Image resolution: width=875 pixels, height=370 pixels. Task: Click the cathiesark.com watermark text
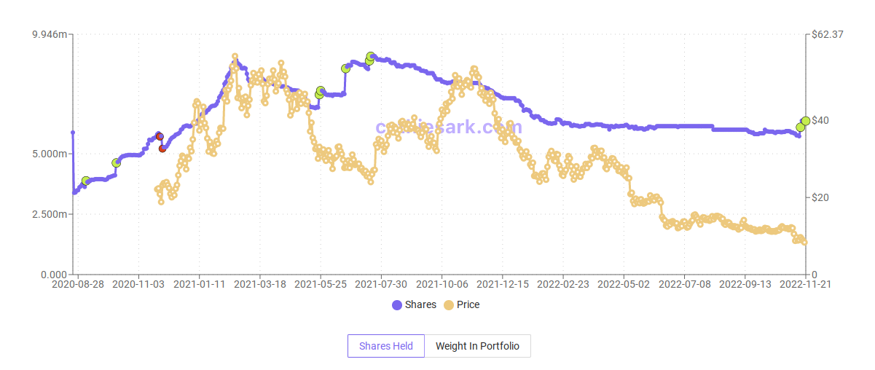coord(449,127)
